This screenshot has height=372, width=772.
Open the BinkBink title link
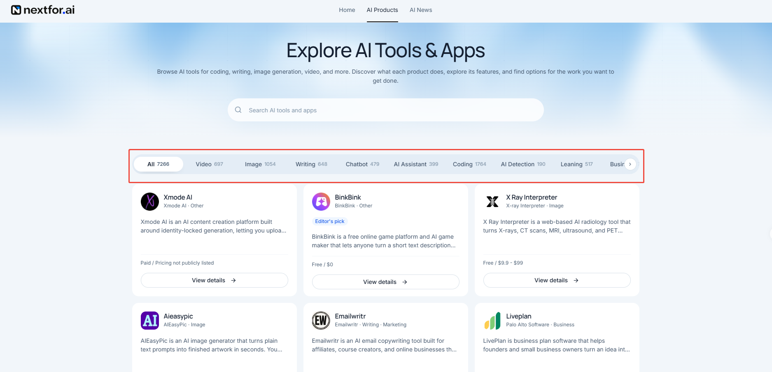[x=348, y=198]
